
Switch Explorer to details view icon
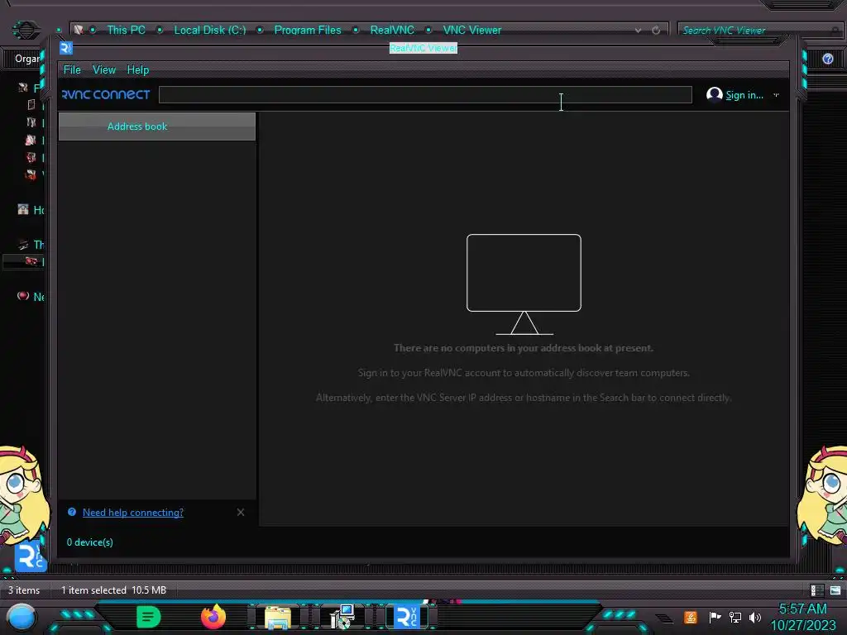816,590
